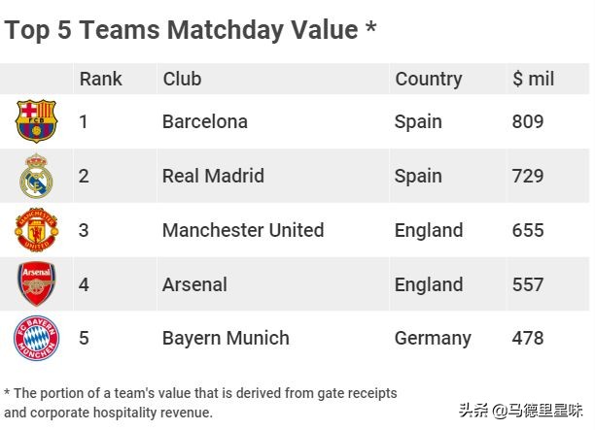
Task: Click the $ mil column header
Action: coord(533,79)
